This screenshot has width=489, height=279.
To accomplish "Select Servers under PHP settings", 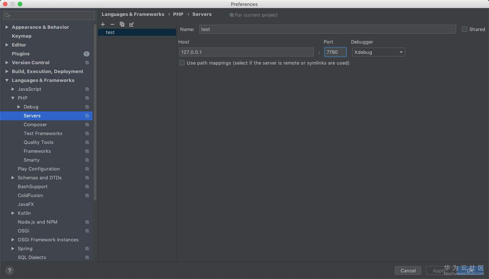I will [x=46, y=116].
